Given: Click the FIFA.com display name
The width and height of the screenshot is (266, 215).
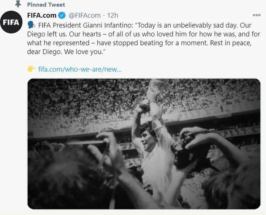Looking at the screenshot, I should [42, 15].
